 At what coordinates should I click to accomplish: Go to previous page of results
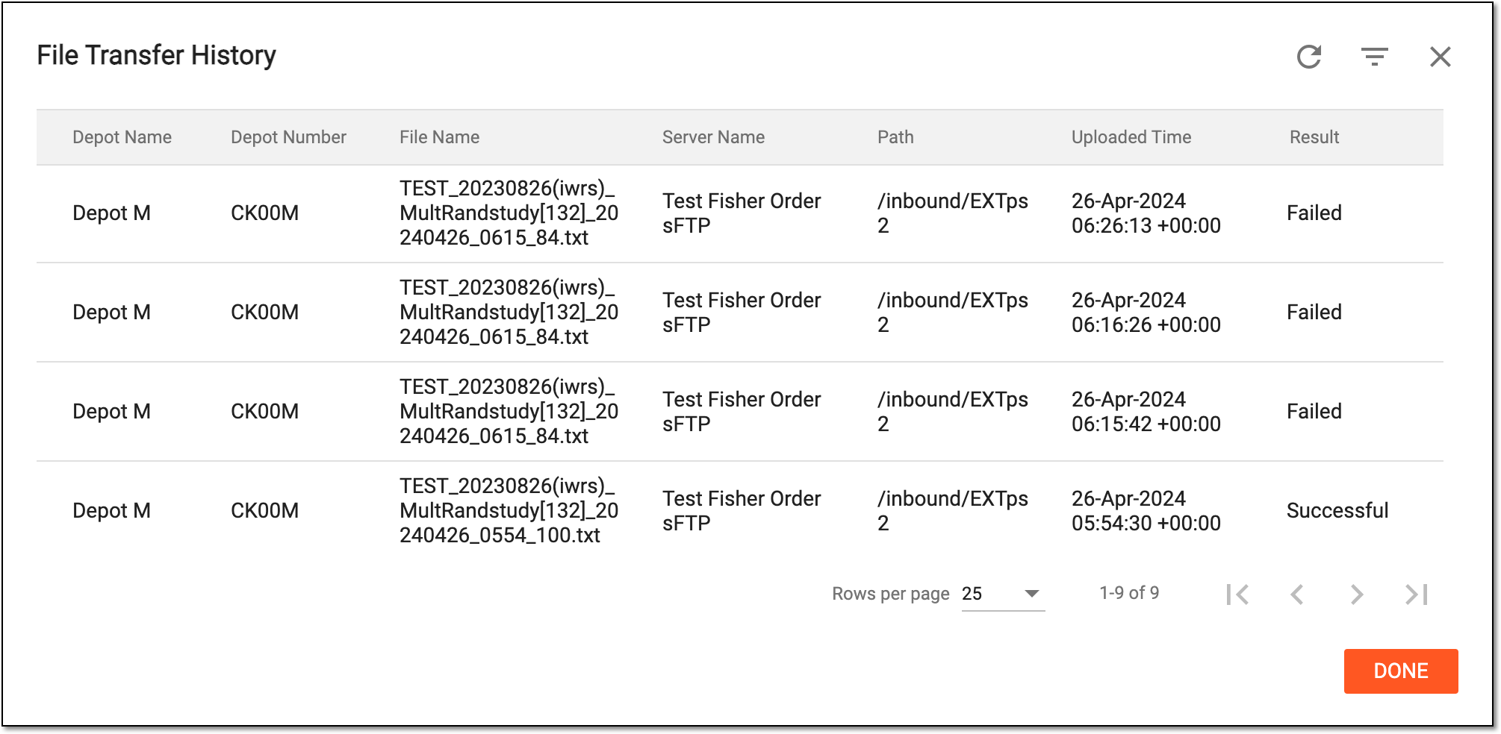coord(1297,595)
